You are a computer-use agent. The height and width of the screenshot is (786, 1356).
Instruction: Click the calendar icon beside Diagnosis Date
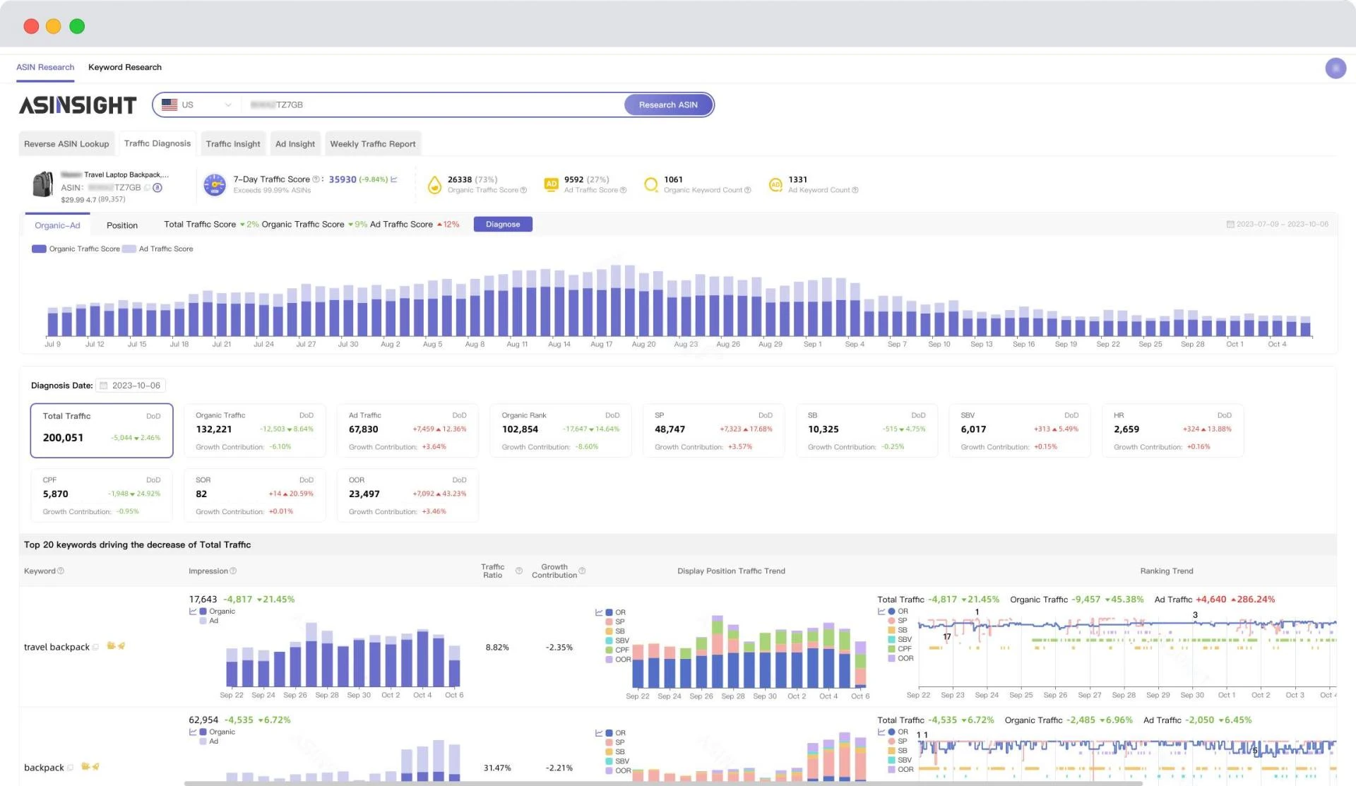[104, 385]
